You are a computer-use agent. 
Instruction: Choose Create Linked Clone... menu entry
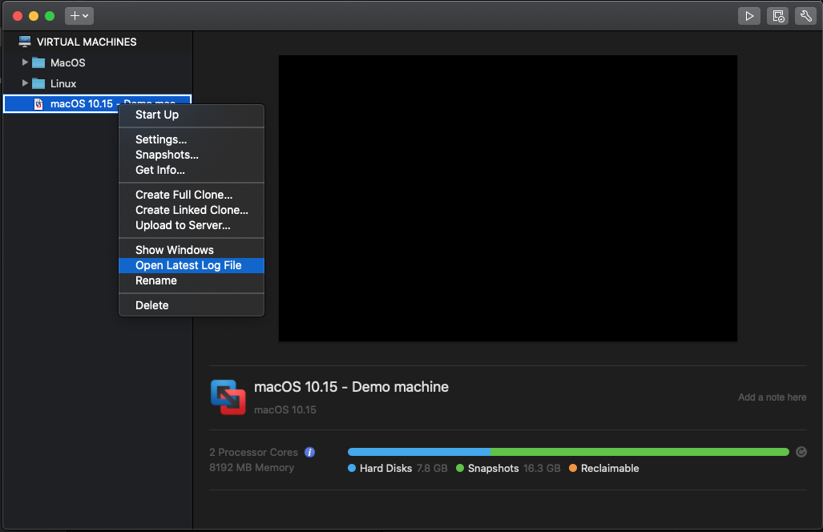(192, 210)
